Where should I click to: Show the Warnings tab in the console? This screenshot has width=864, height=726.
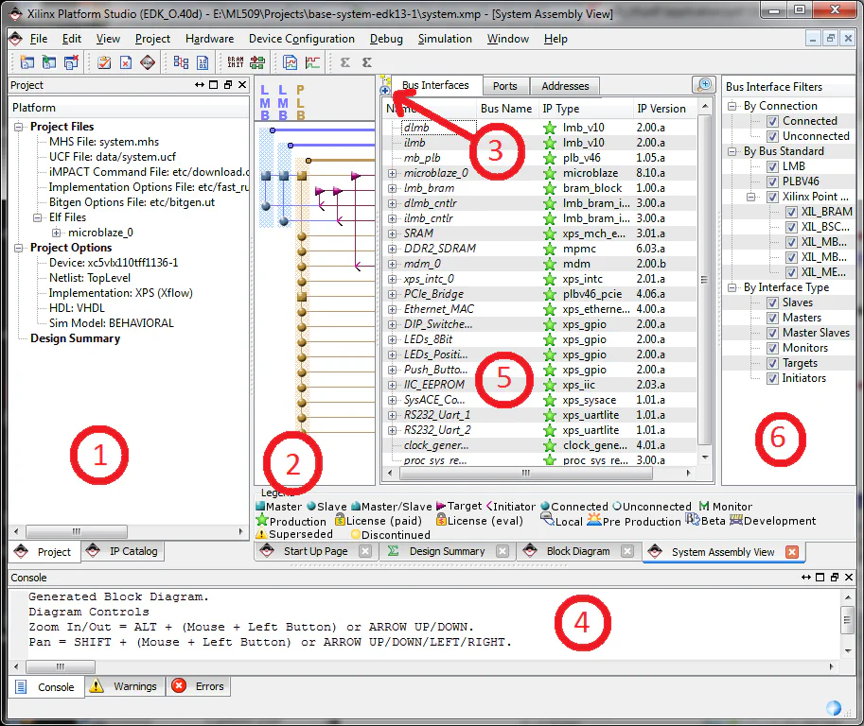coord(125,687)
